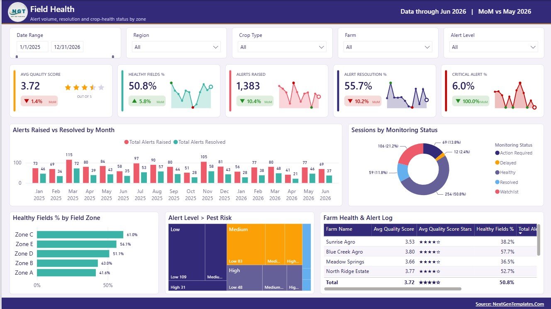
Task: Select the North Ridge Estate table row
Action: click(430, 272)
